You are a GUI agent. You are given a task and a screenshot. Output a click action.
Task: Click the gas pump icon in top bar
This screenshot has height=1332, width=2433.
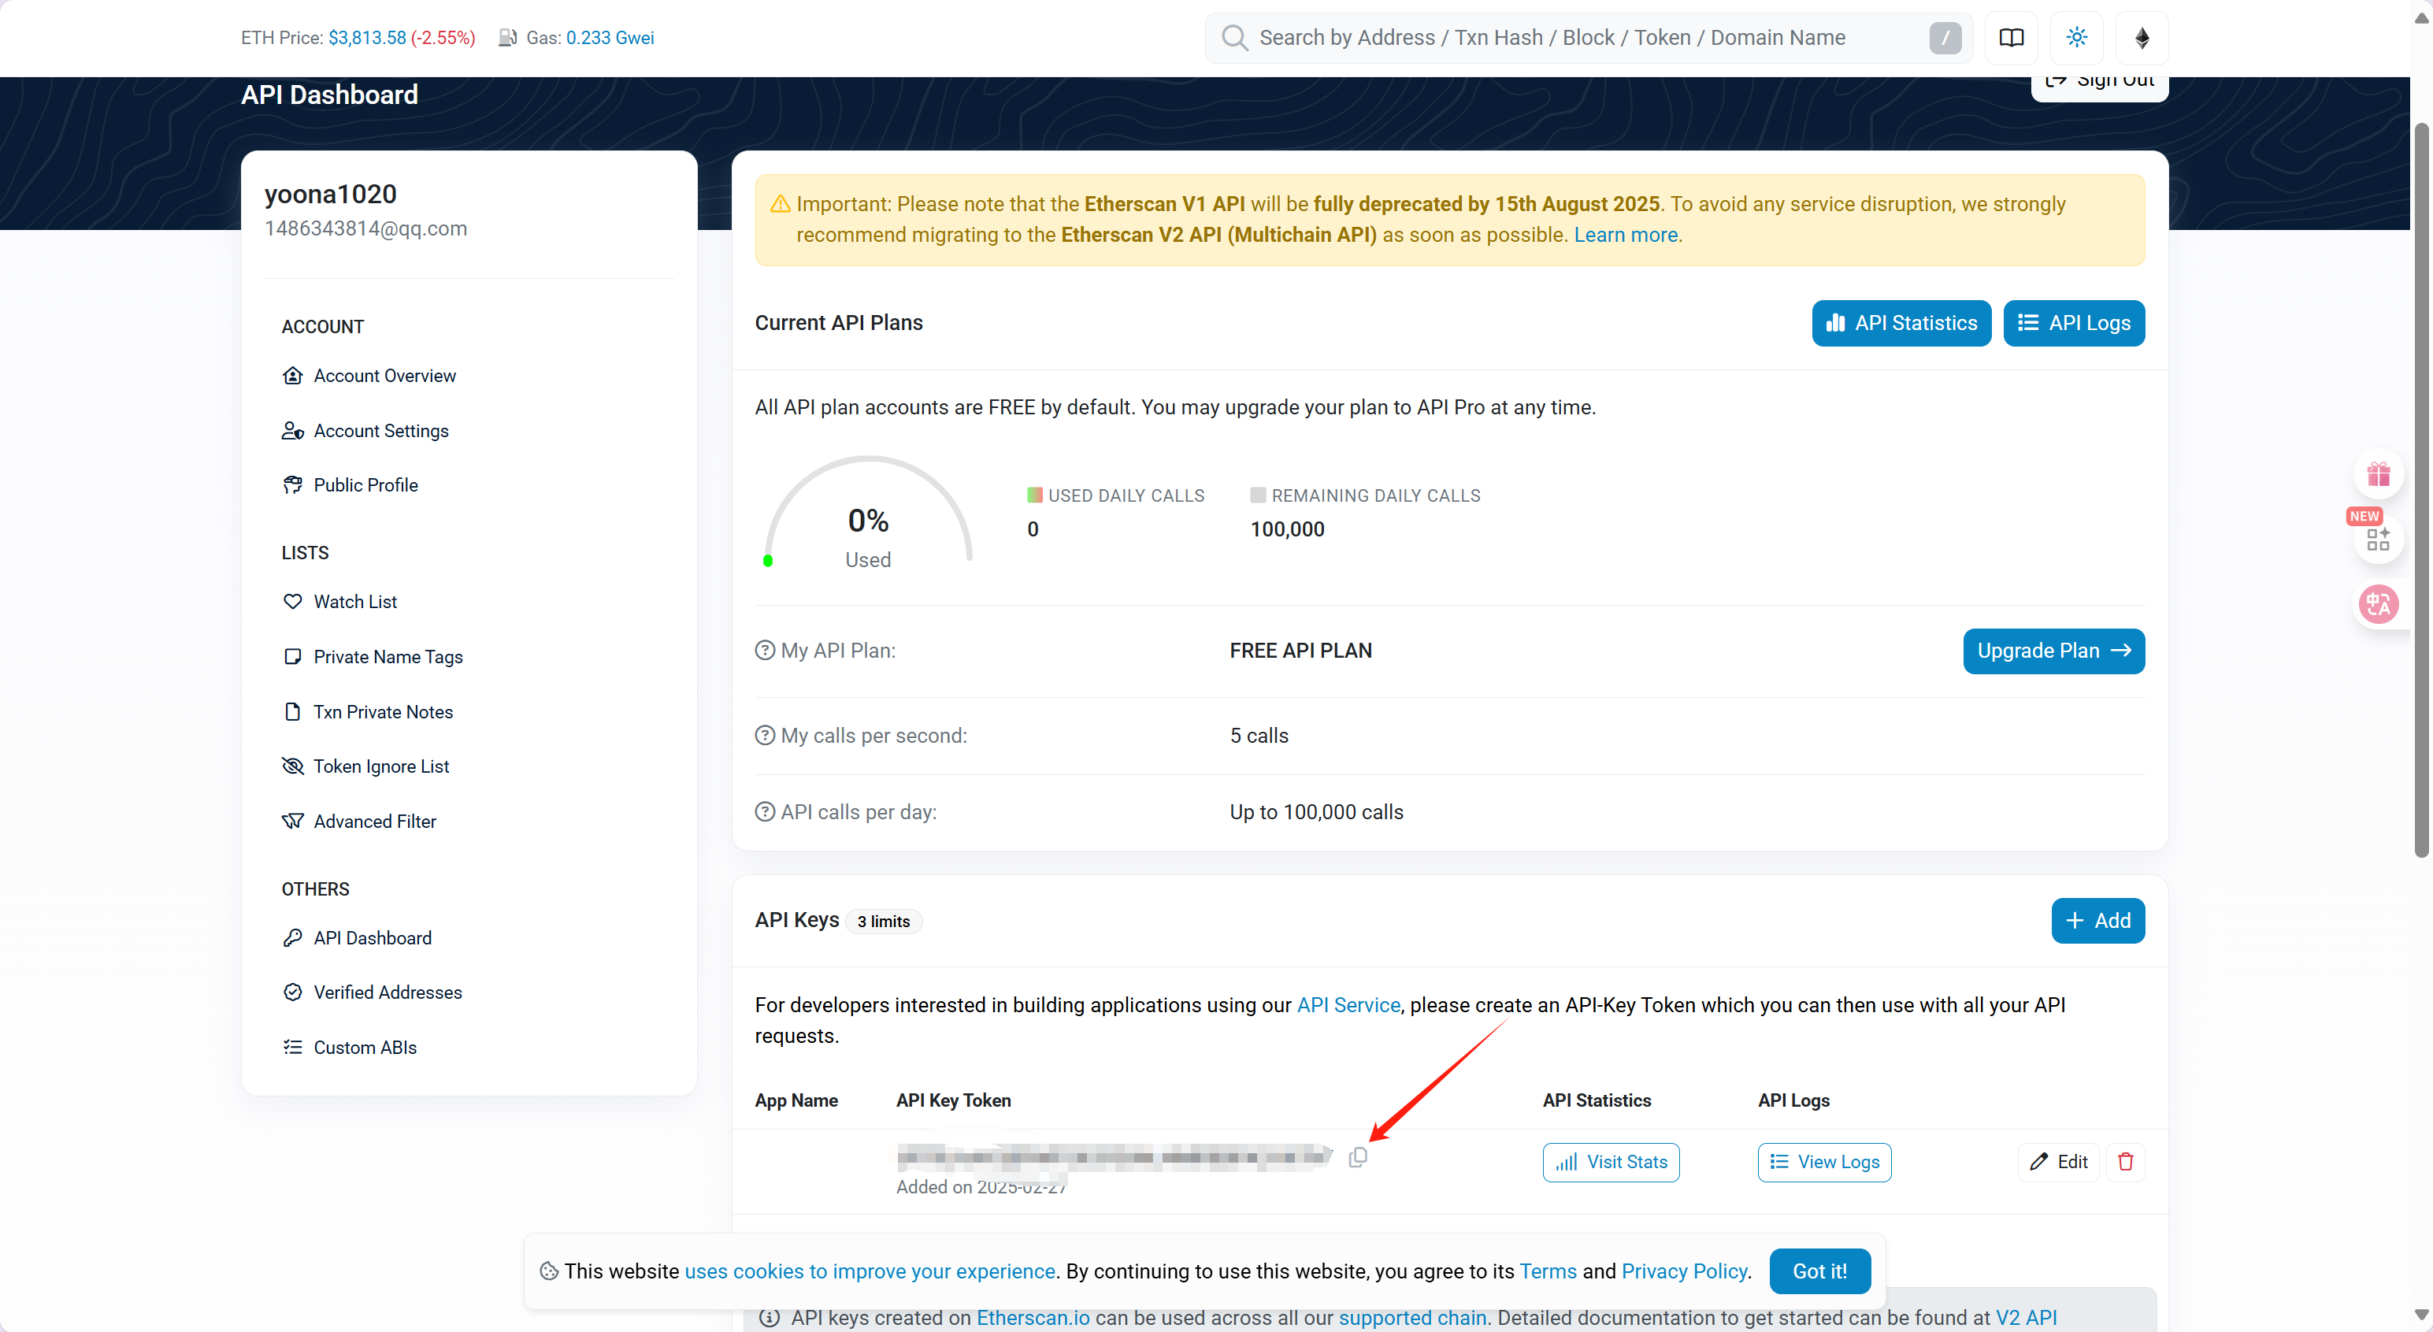click(x=507, y=38)
